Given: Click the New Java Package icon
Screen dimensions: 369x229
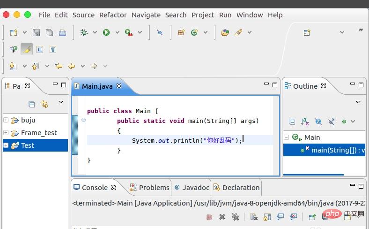Looking at the screenshot, I should [x=181, y=32].
